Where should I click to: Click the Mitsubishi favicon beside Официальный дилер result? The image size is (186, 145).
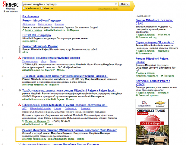[x=20, y=105]
